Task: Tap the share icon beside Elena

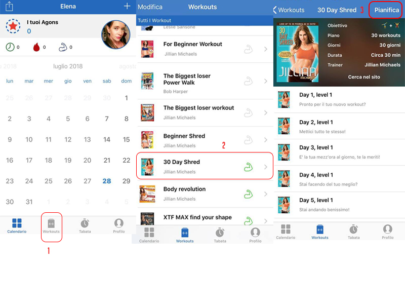Action: point(9,6)
